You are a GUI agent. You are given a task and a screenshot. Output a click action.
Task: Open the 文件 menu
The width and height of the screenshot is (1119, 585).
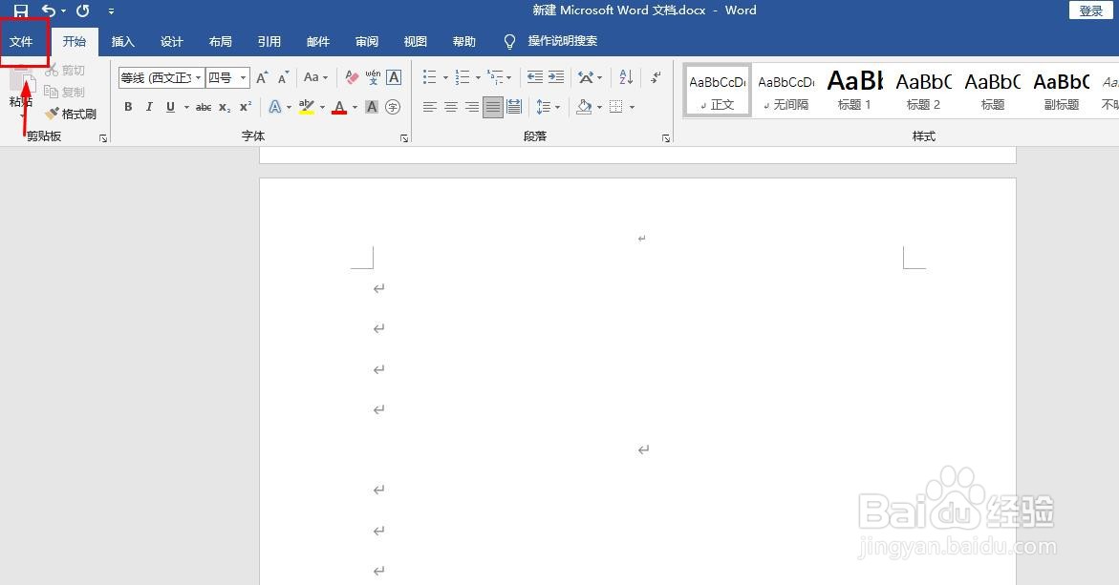[x=23, y=41]
